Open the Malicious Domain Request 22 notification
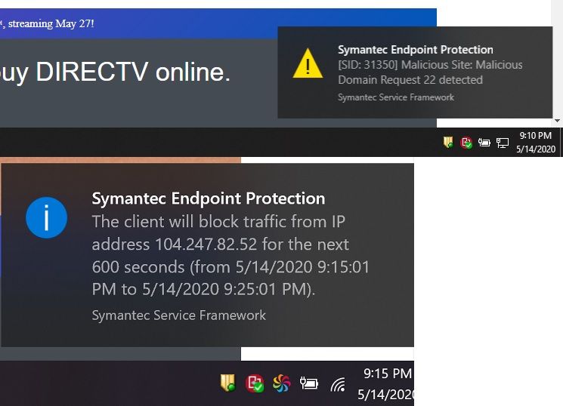The image size is (563, 406). coord(415,72)
